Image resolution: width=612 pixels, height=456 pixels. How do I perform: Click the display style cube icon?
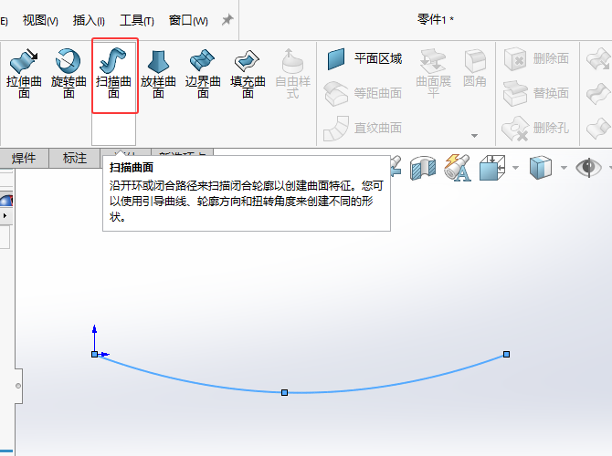pyautogui.click(x=541, y=168)
